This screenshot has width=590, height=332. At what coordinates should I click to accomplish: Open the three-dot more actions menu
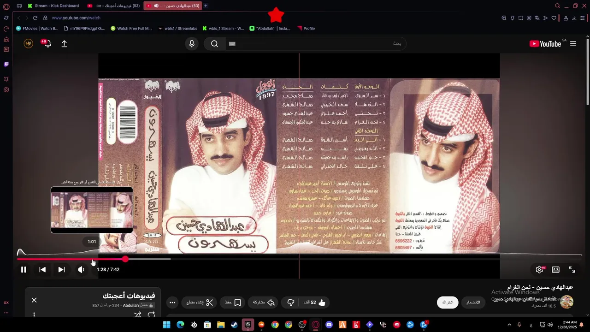(x=172, y=302)
